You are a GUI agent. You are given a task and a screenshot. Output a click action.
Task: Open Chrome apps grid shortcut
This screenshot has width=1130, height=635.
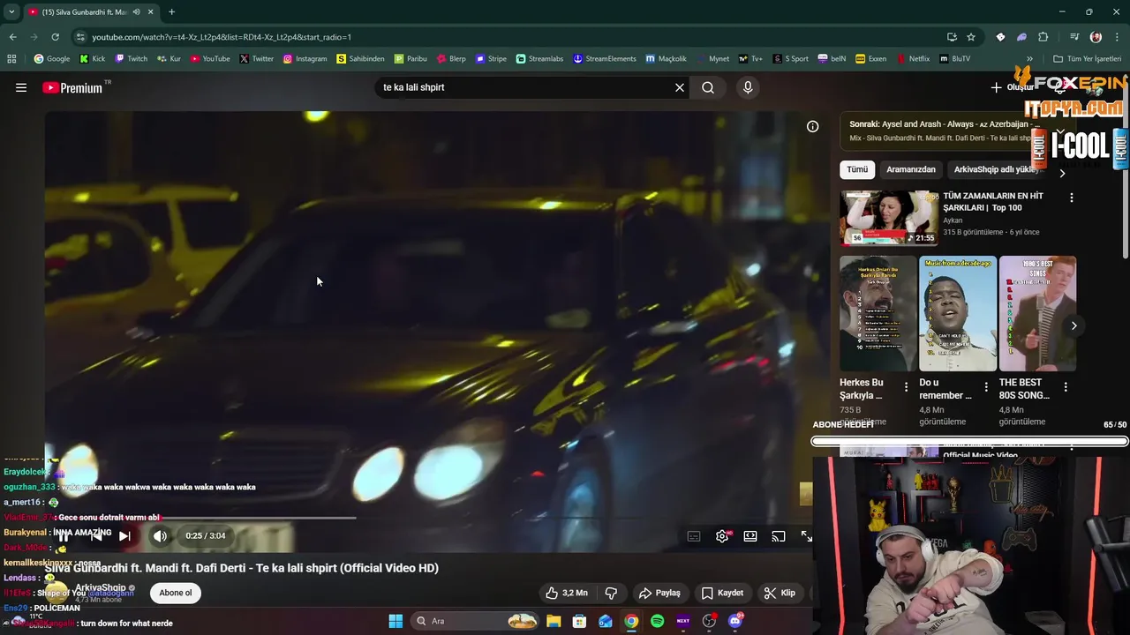11,59
